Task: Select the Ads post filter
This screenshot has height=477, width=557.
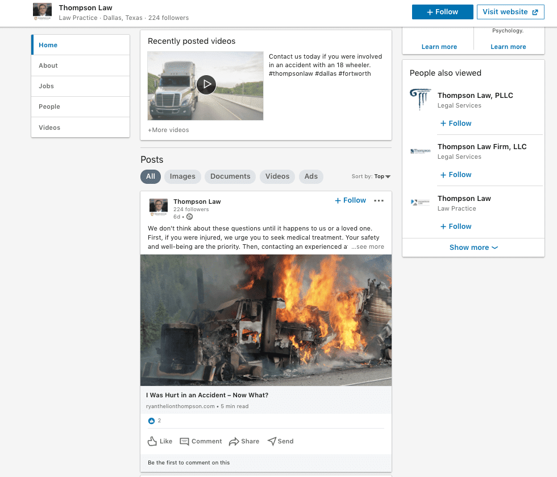Action: coord(311,176)
